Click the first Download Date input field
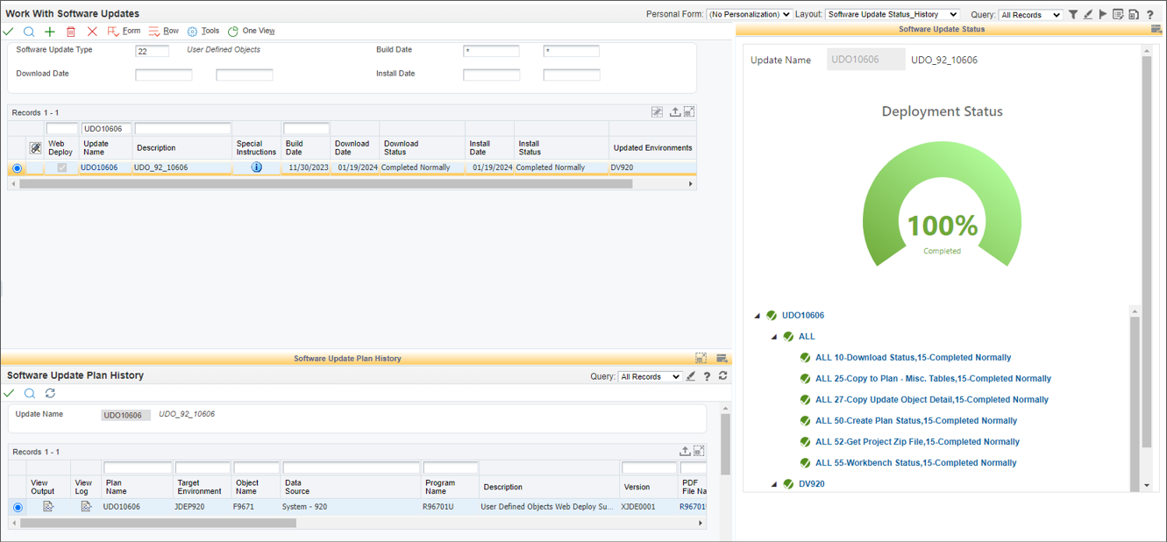This screenshot has height=542, width=1167. 163,75
